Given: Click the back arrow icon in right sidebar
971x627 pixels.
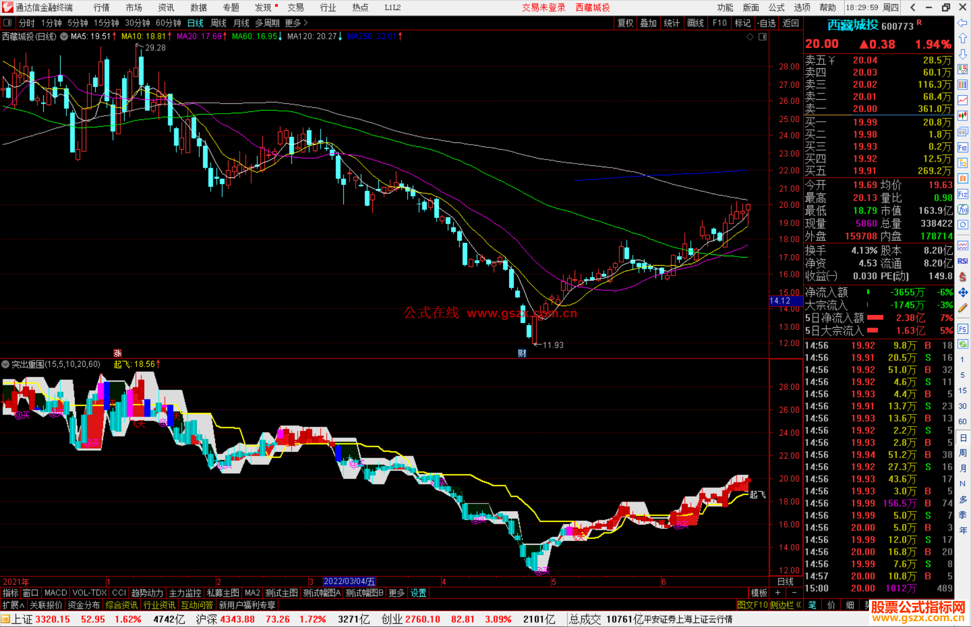Looking at the screenshot, I should pyautogui.click(x=962, y=23).
